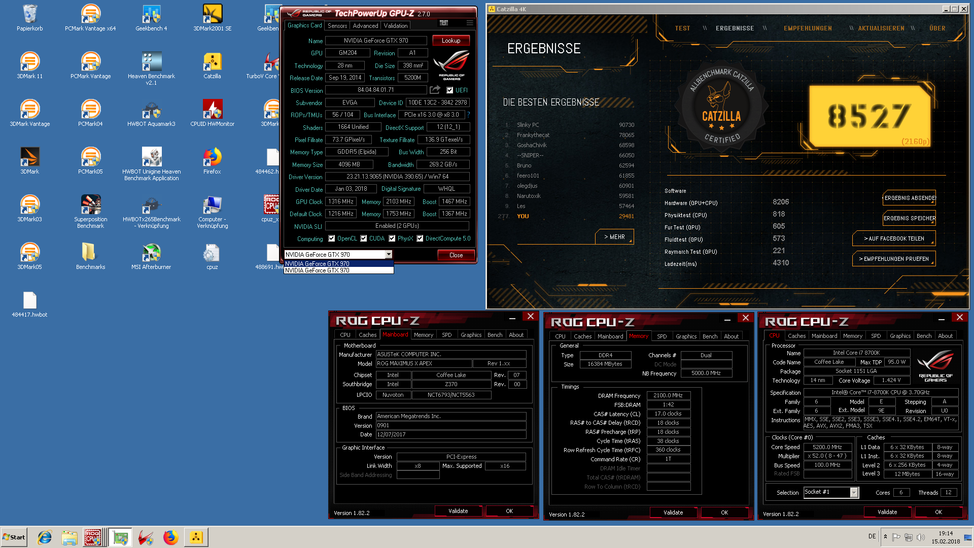
Task: Open the Papierkorb recycle bin icon
Action: (29, 18)
